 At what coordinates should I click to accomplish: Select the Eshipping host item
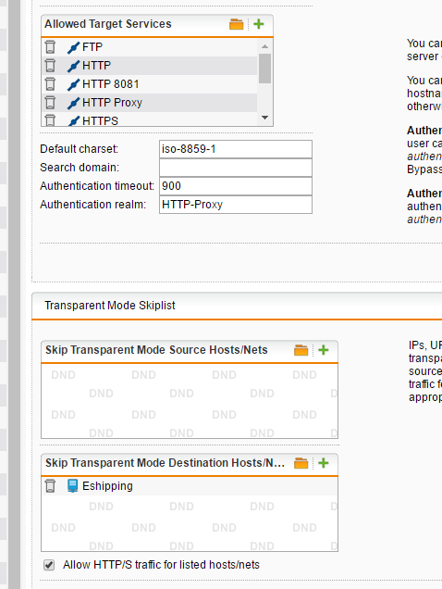[107, 485]
